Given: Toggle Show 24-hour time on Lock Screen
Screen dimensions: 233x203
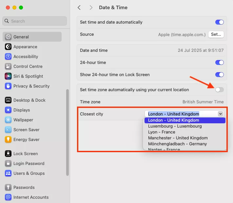Looking at the screenshot, I should (x=219, y=74).
